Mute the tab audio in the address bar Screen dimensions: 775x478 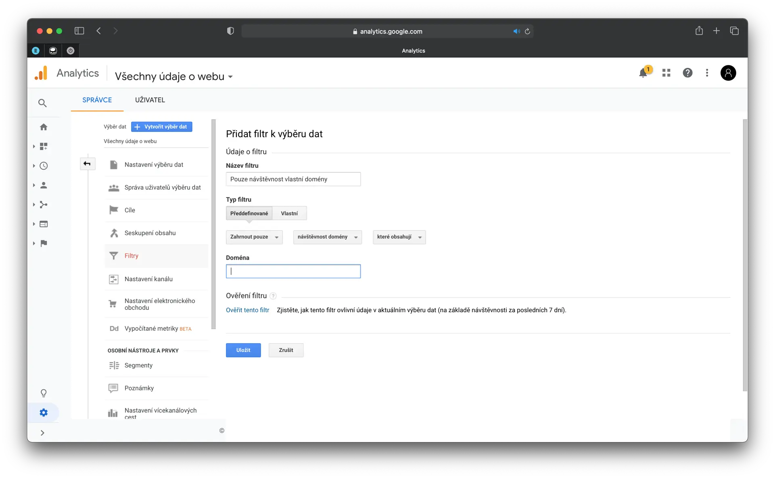coord(516,31)
